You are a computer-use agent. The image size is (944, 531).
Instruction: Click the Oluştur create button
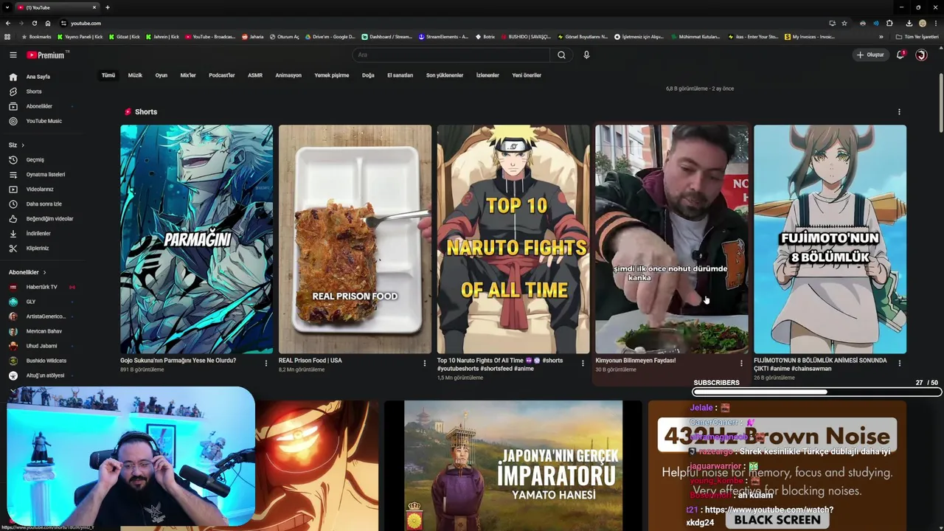(x=870, y=55)
